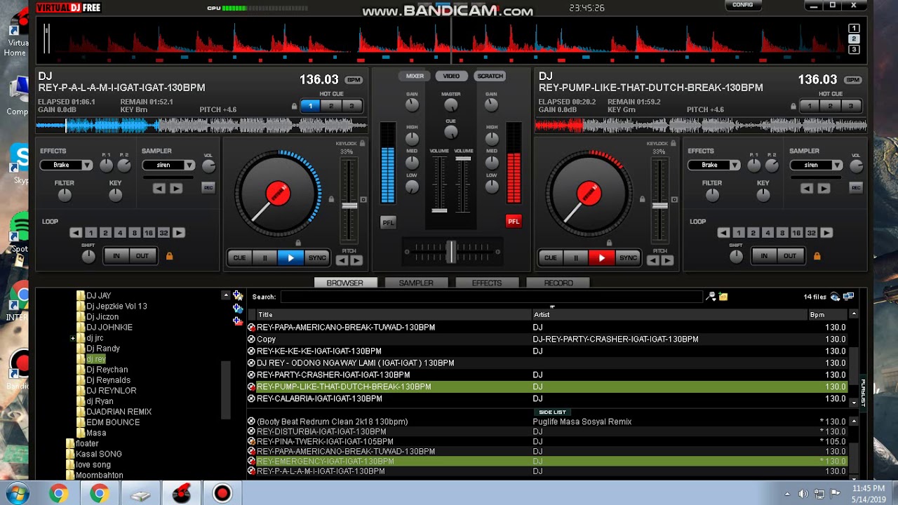The width and height of the screenshot is (898, 505).
Task: Sync the right deck tempo
Action: (x=628, y=258)
